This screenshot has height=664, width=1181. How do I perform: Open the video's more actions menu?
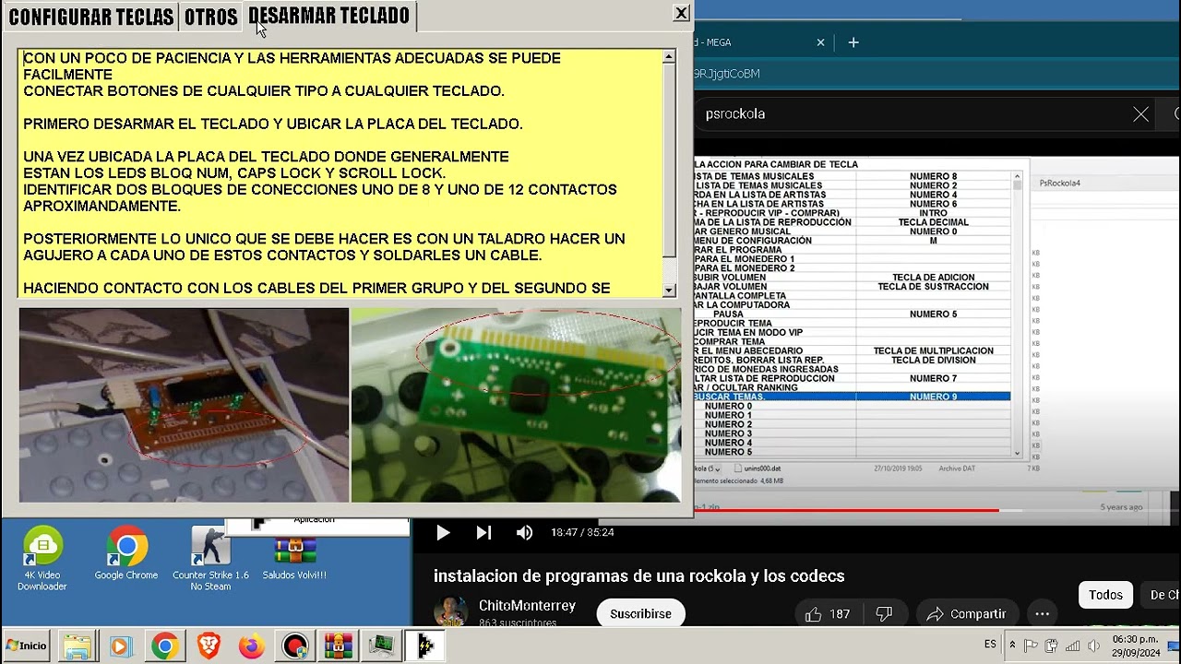pos(1042,613)
